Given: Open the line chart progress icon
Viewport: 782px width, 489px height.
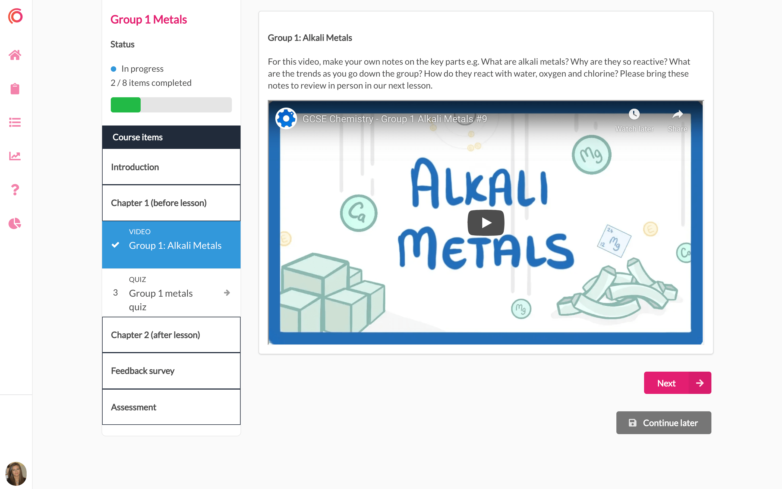Looking at the screenshot, I should coord(15,156).
